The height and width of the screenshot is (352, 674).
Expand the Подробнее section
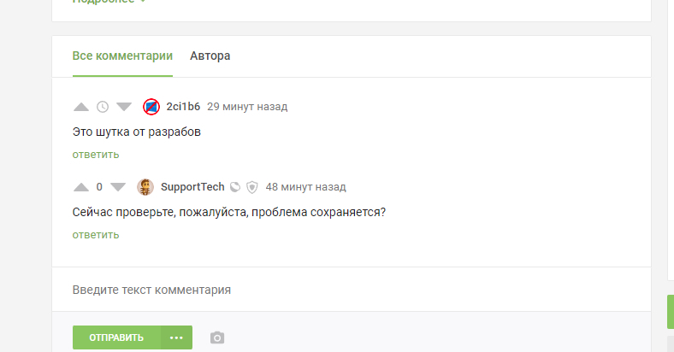pos(109,2)
